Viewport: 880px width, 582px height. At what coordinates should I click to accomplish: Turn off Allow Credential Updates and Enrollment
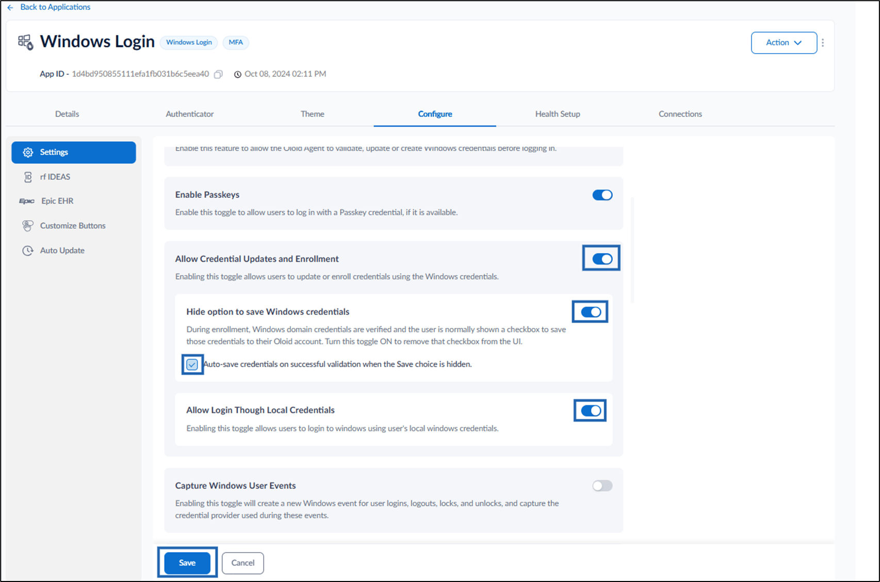tap(602, 259)
